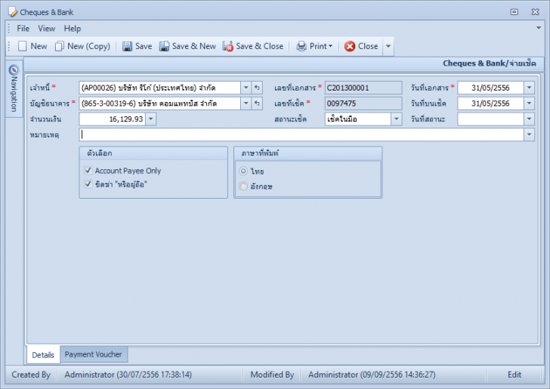The image size is (550, 389).
Task: Click the toolbar grip handle
Action: [9, 46]
